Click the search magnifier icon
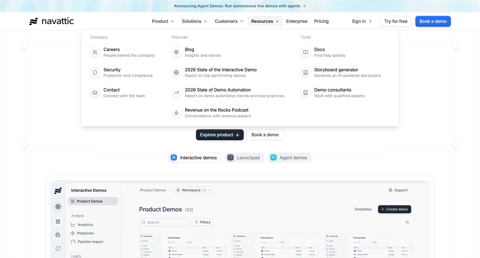The image size is (480, 258). click(143, 222)
